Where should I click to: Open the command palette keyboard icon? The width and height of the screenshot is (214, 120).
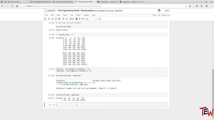[100, 19]
